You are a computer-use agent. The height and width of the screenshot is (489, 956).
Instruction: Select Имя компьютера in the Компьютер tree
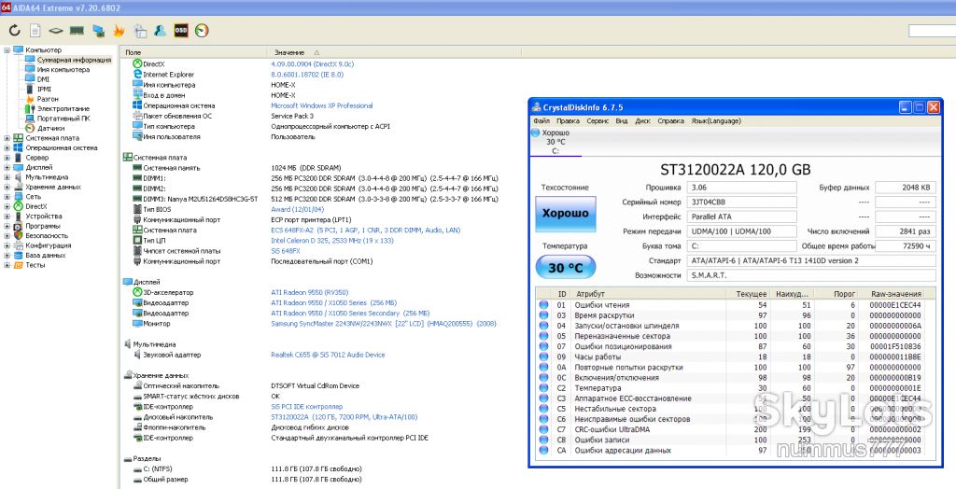(63, 69)
